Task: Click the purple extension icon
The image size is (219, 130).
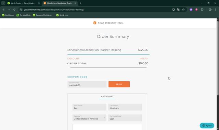Action: pyautogui.click(x=191, y=10)
